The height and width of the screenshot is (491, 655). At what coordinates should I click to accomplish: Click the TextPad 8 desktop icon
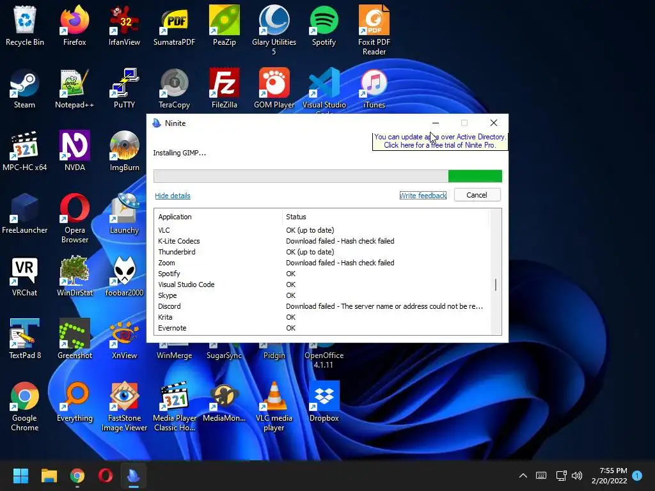[x=25, y=339]
